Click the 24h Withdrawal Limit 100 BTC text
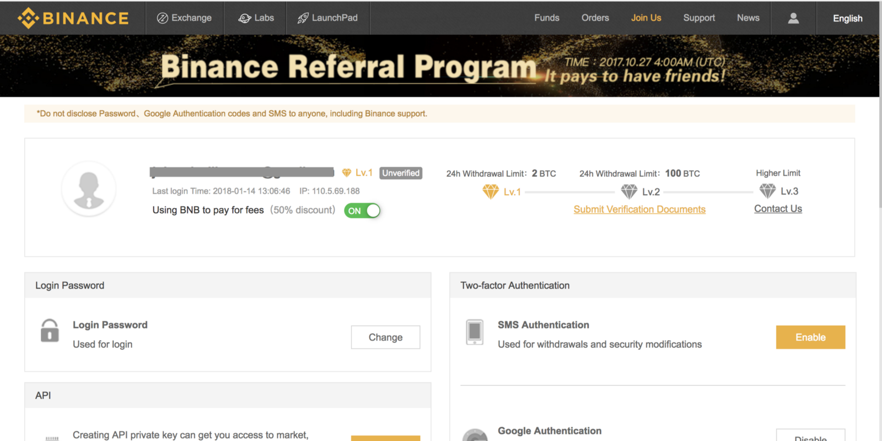This screenshot has height=441, width=882. point(639,174)
